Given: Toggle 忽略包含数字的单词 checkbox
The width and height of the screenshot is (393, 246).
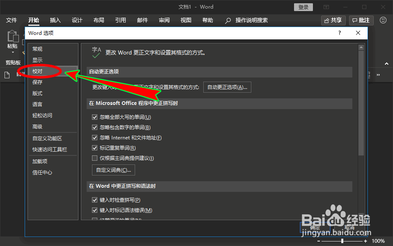Looking at the screenshot, I should pos(95,128).
